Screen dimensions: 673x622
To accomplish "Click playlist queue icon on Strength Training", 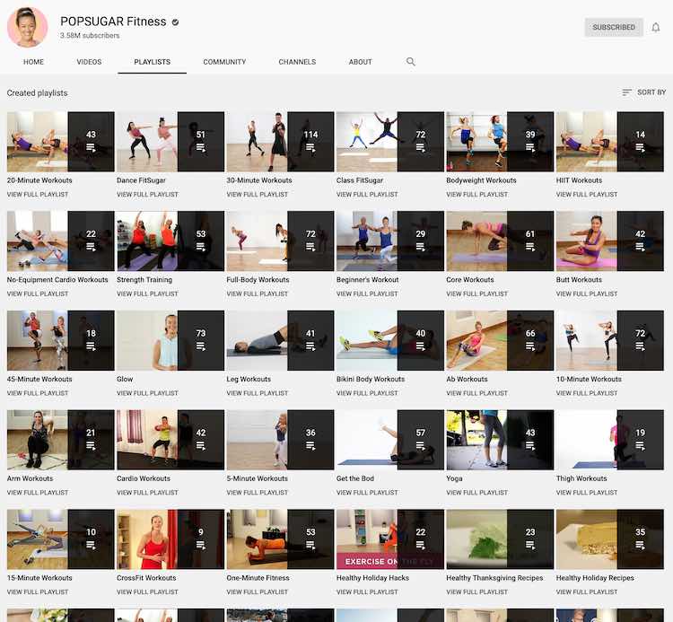I will coord(201,247).
